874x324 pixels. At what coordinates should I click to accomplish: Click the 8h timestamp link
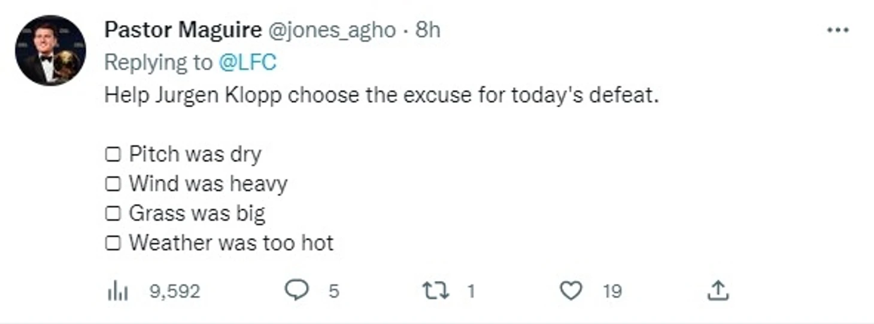pos(428,30)
